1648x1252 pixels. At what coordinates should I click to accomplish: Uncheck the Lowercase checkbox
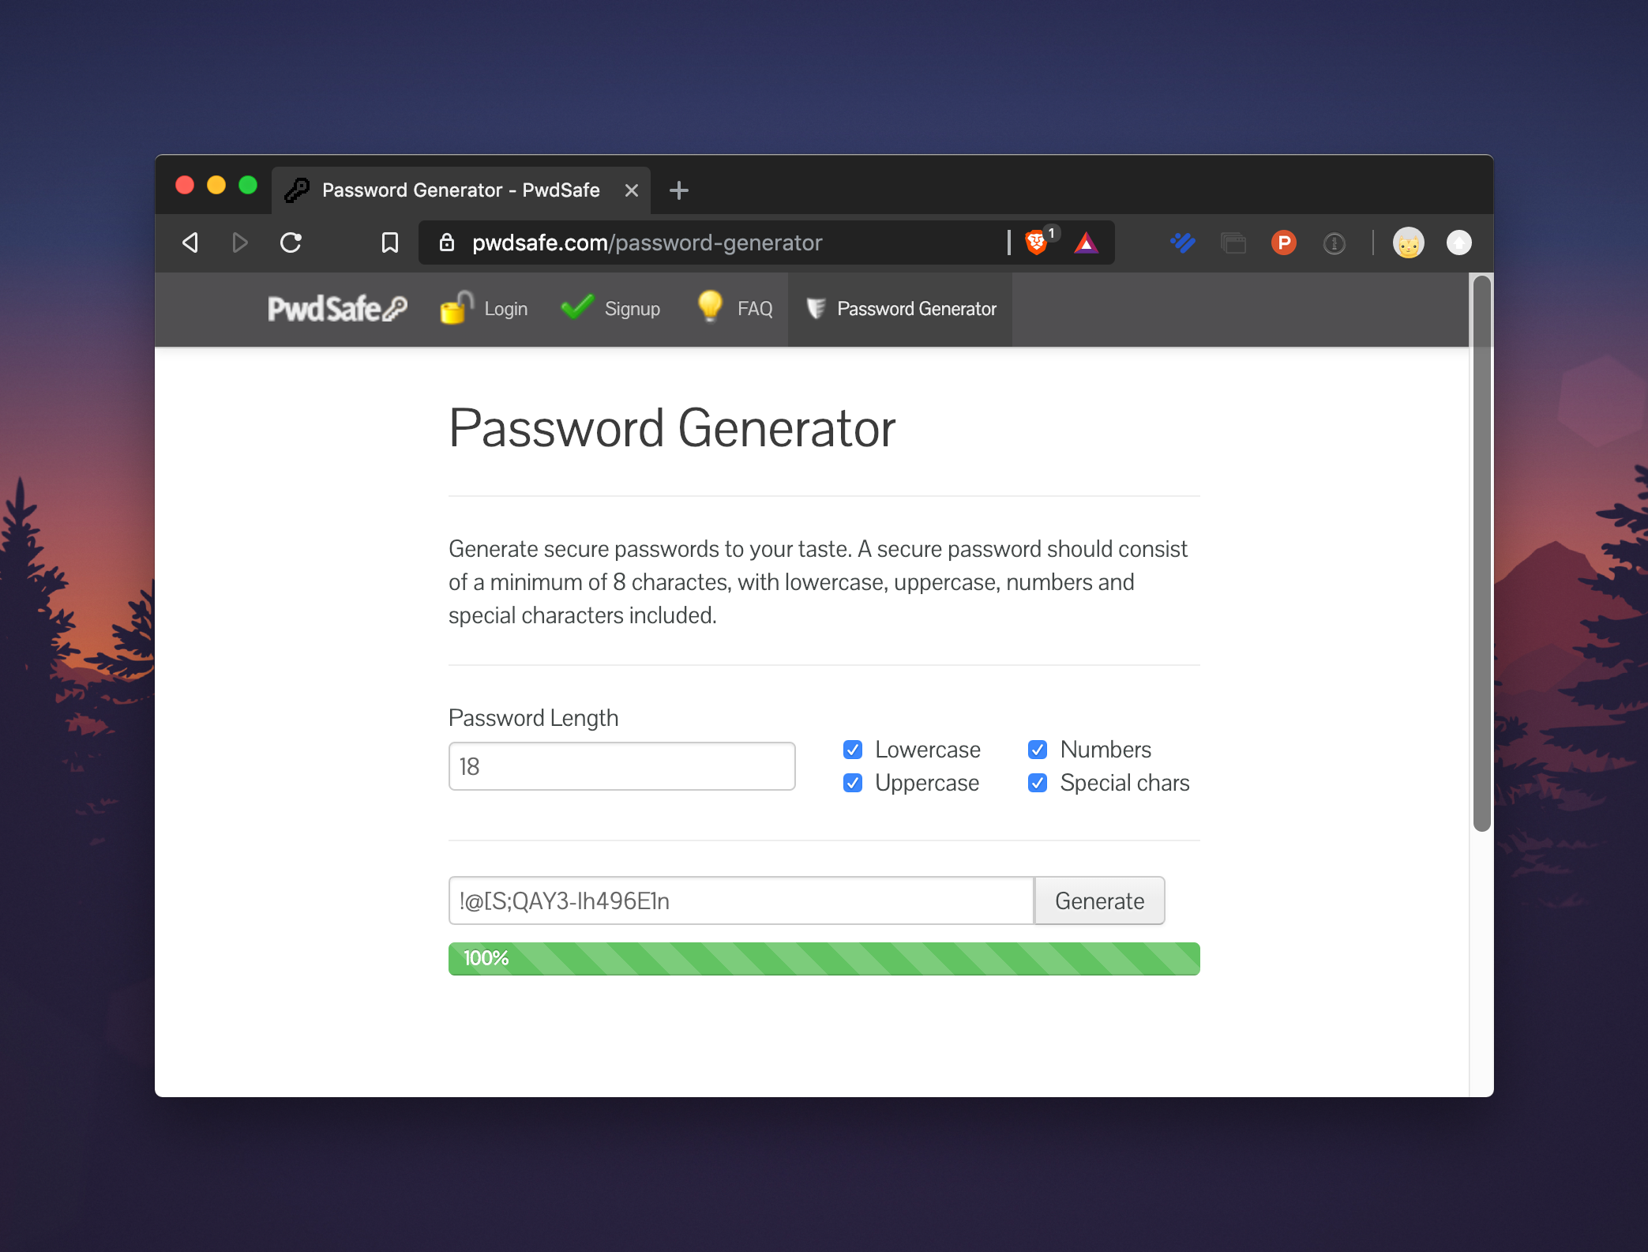click(x=853, y=750)
